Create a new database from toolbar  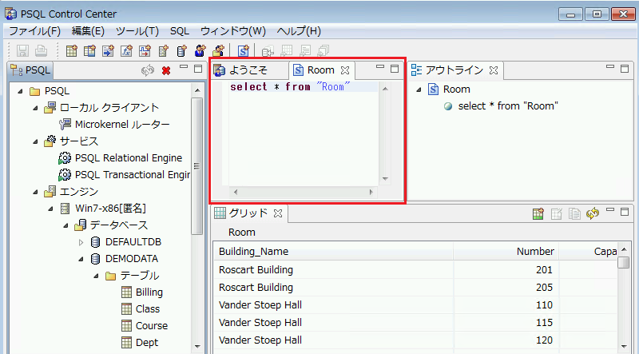[x=182, y=51]
